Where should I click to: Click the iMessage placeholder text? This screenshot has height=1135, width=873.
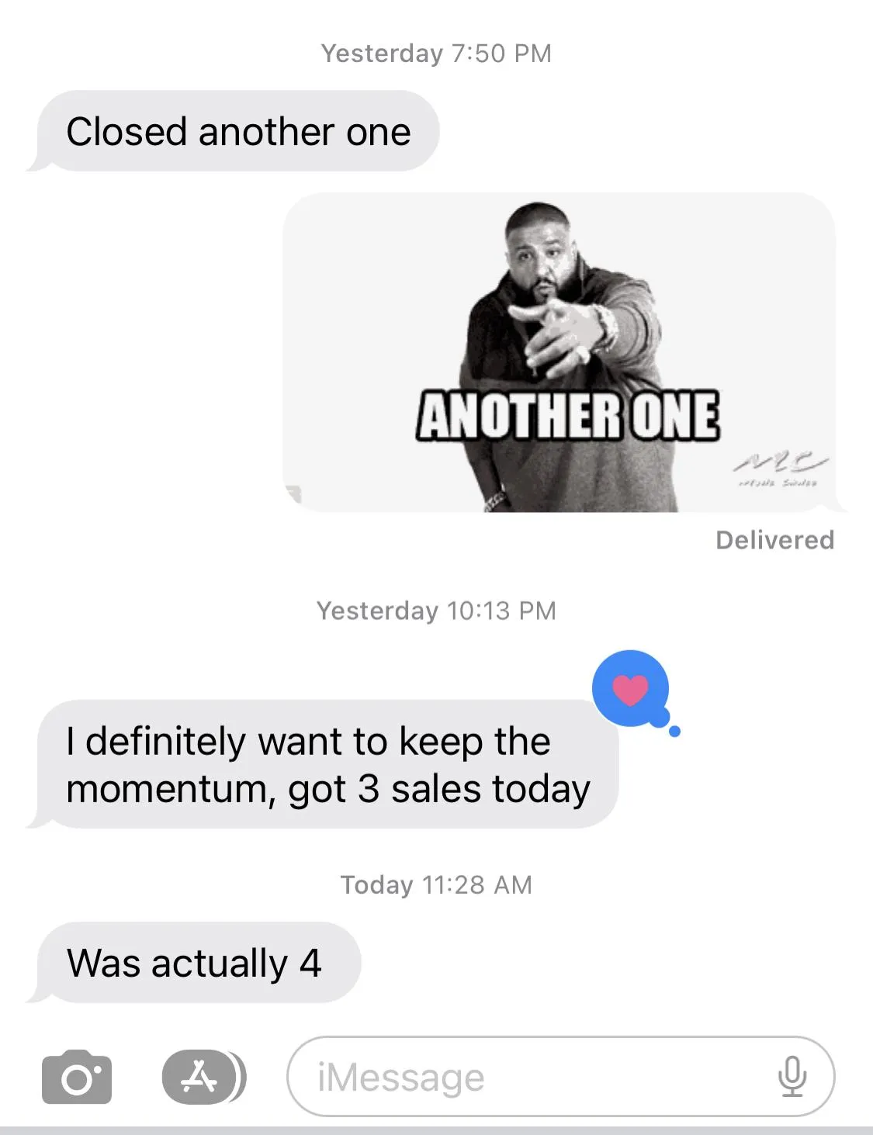click(401, 1077)
